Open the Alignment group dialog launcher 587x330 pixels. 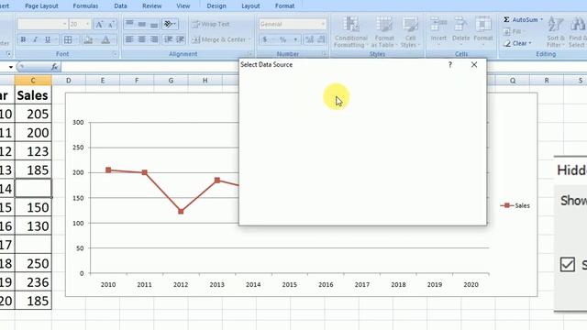click(249, 54)
